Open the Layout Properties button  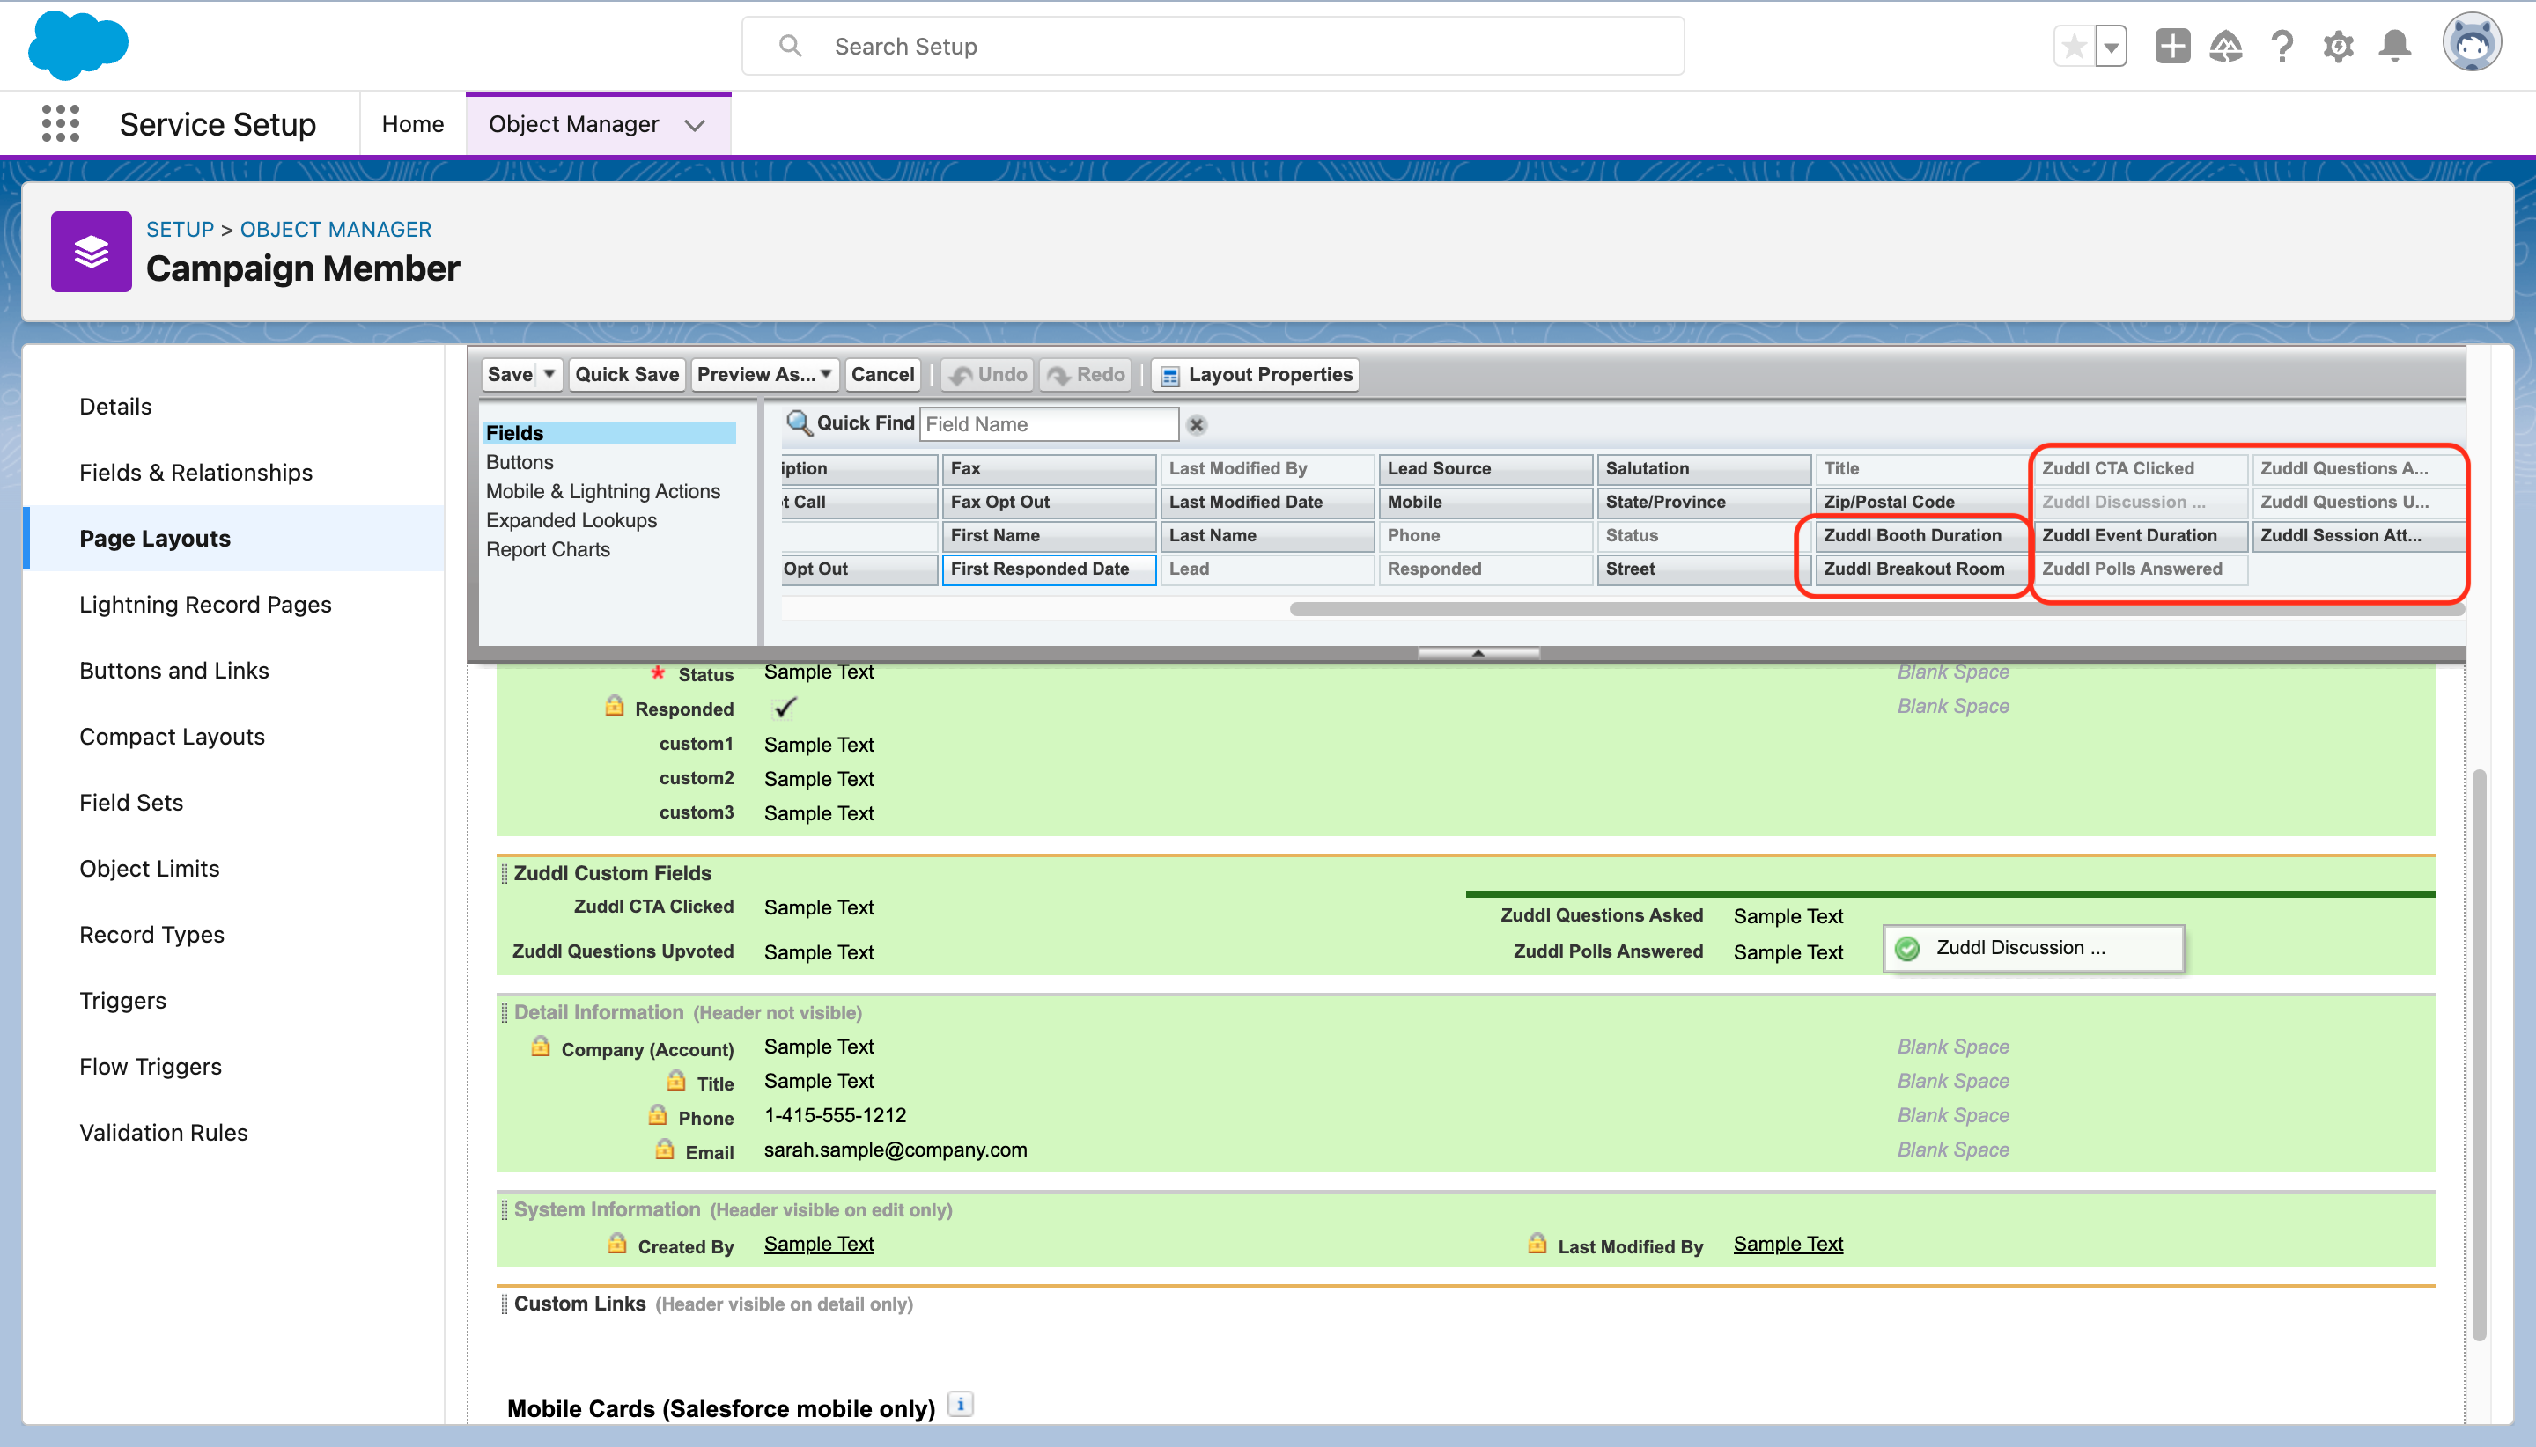click(x=1257, y=375)
